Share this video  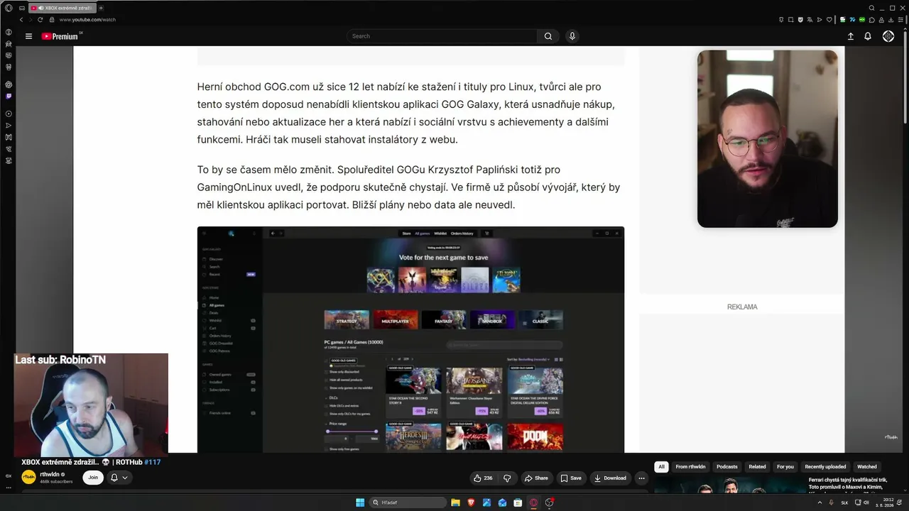click(x=536, y=478)
